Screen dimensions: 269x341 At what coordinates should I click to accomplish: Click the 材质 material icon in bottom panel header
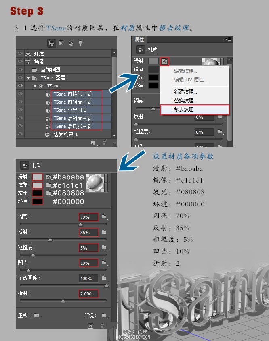(x=25, y=165)
